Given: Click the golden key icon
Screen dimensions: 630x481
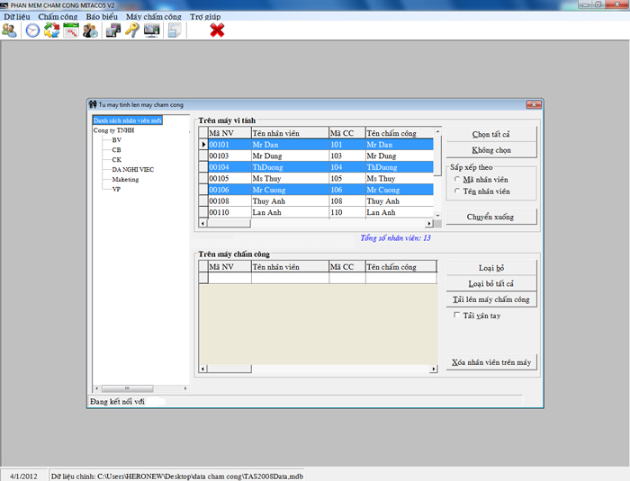Looking at the screenshot, I should point(132,31).
